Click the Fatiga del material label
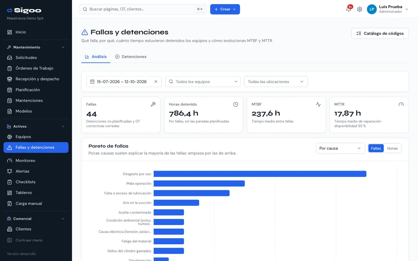 coord(136,241)
